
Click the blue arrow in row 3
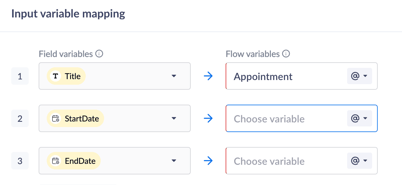208,161
